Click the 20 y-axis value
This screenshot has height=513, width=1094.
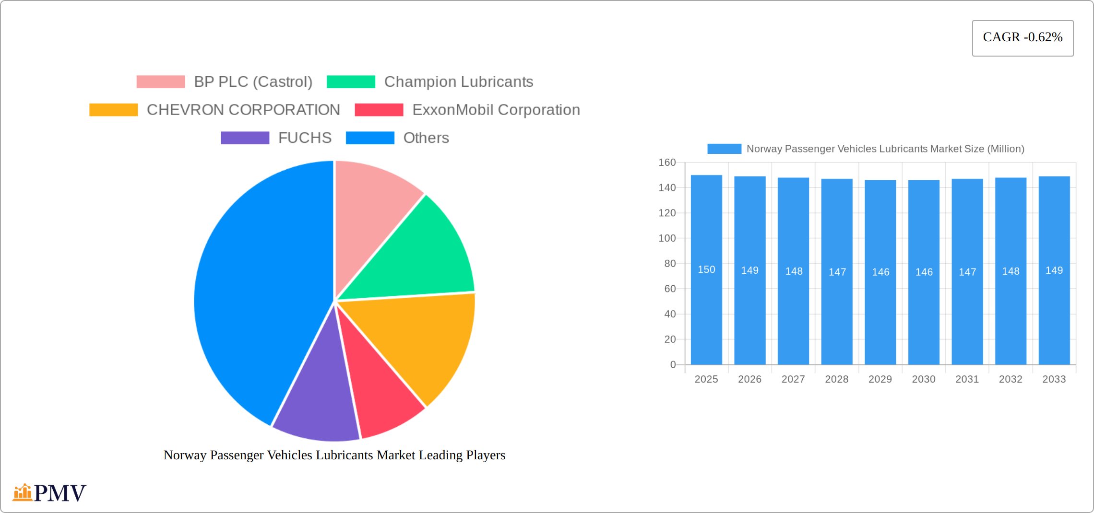[x=670, y=339]
